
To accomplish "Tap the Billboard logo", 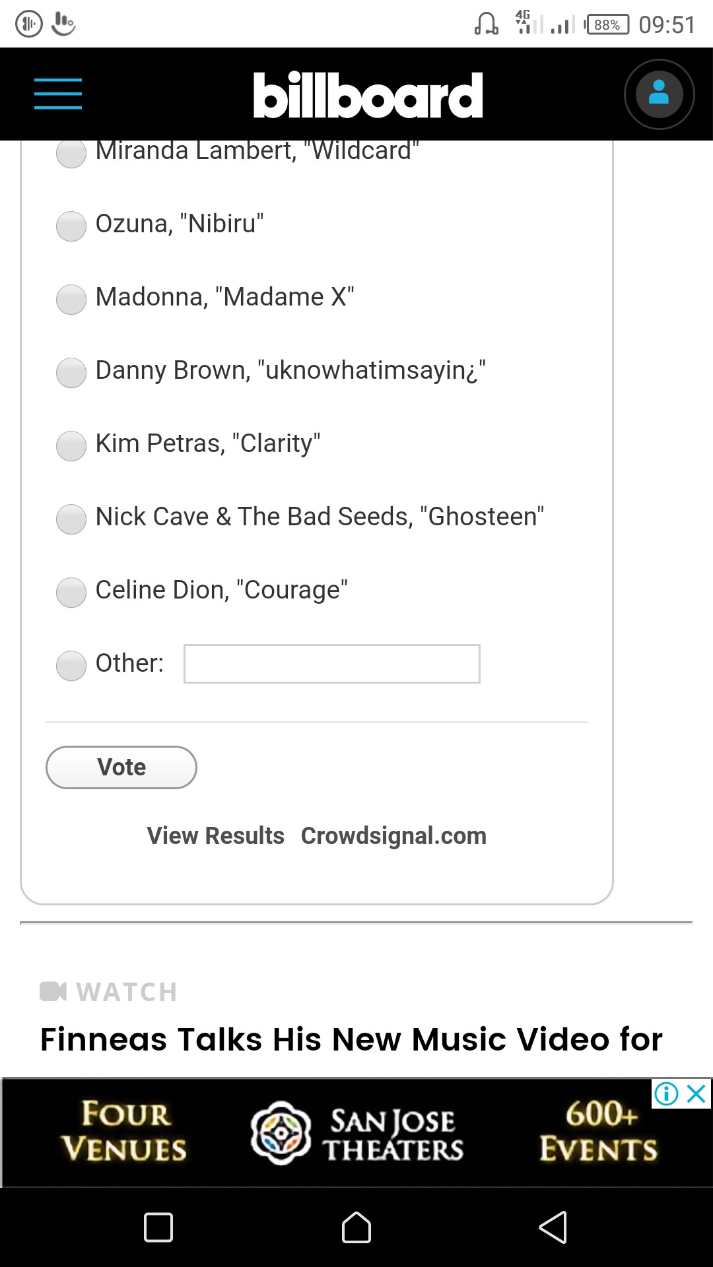I will click(x=368, y=95).
